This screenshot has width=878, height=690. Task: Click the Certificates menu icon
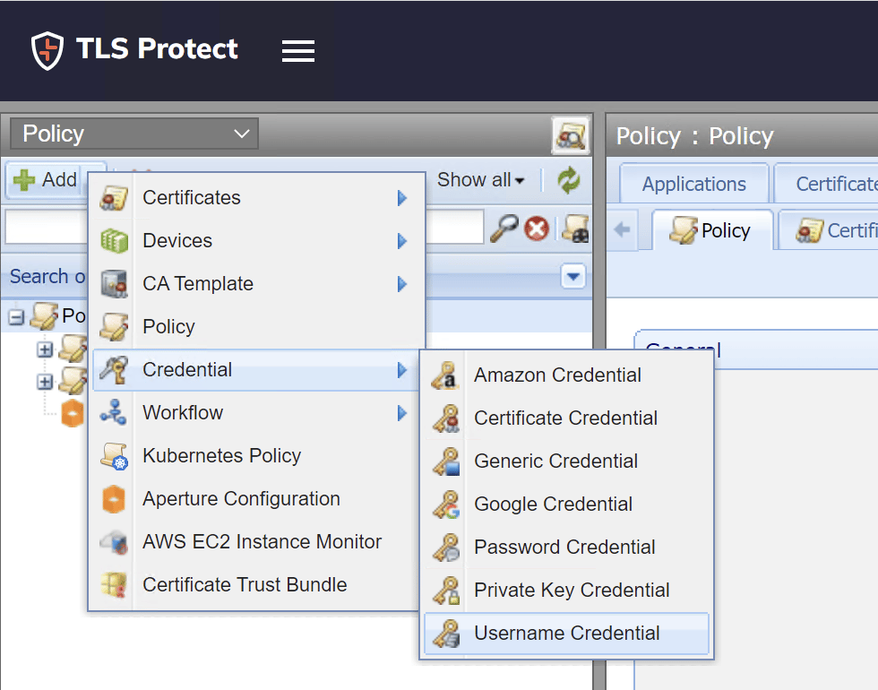tap(114, 198)
